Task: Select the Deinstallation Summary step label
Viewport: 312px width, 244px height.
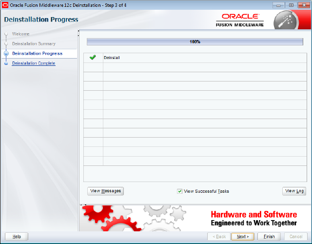Action: 34,43
